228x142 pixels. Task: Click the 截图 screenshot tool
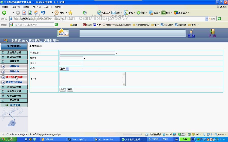click(154, 13)
